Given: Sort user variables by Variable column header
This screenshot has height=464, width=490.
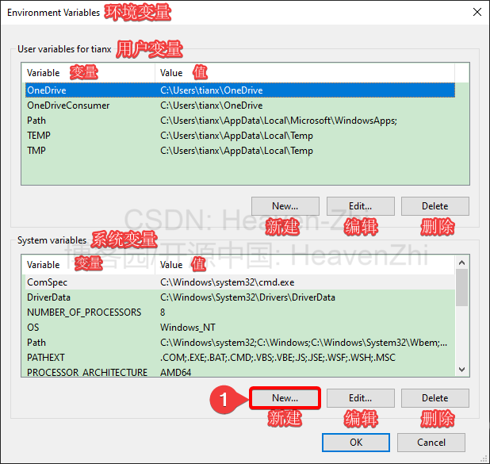Looking at the screenshot, I should tap(89, 73).
